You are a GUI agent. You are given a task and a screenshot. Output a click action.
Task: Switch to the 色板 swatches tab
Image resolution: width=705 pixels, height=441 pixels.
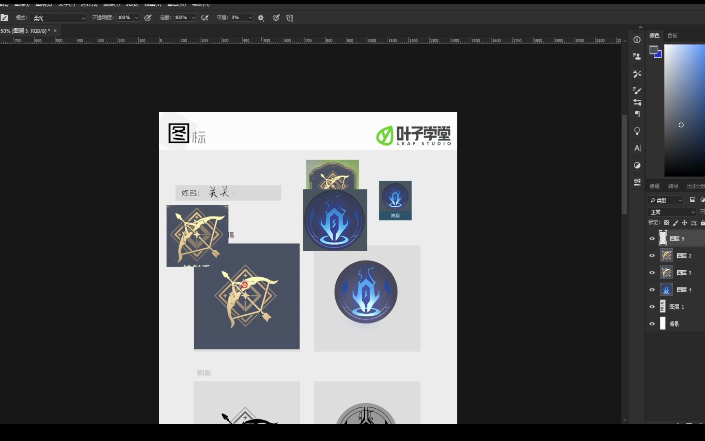(x=672, y=36)
